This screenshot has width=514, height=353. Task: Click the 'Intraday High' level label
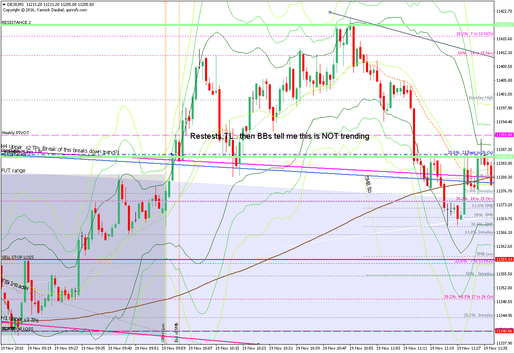click(x=480, y=98)
